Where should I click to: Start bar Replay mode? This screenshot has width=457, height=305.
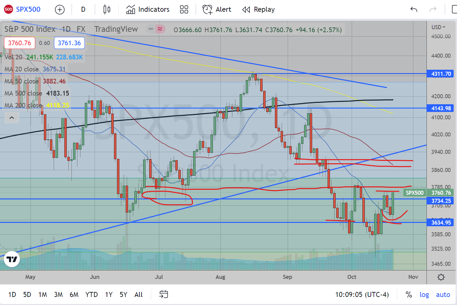(x=259, y=9)
